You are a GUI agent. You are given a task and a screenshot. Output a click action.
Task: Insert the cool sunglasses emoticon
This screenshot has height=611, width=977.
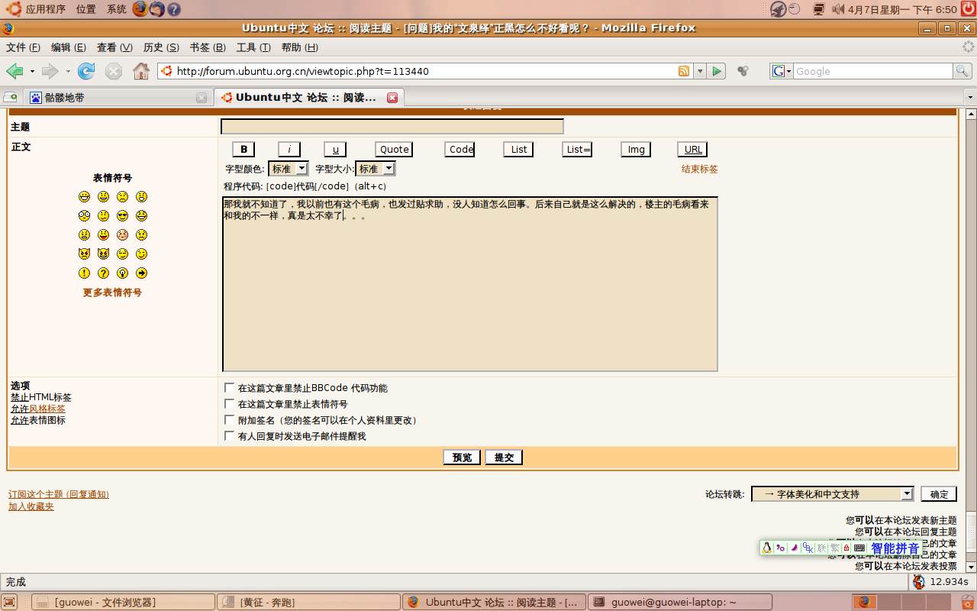(122, 216)
